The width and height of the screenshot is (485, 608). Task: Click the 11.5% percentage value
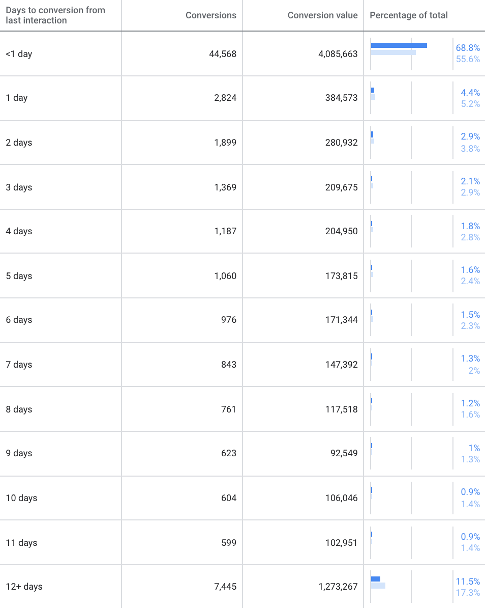tap(468, 581)
